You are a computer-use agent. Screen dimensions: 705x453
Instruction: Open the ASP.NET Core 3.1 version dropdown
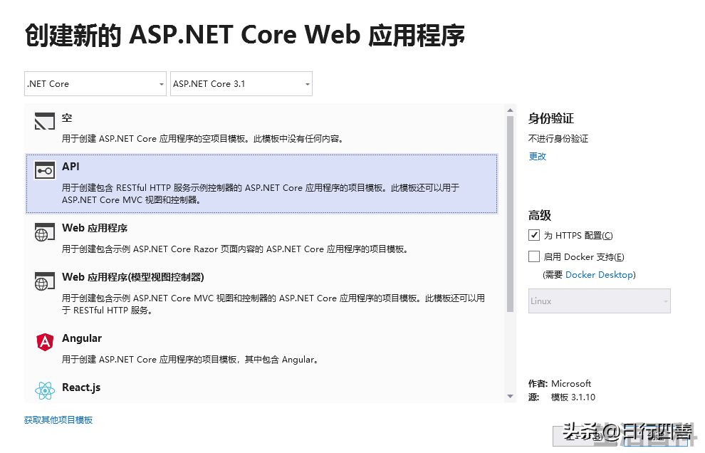tap(241, 83)
